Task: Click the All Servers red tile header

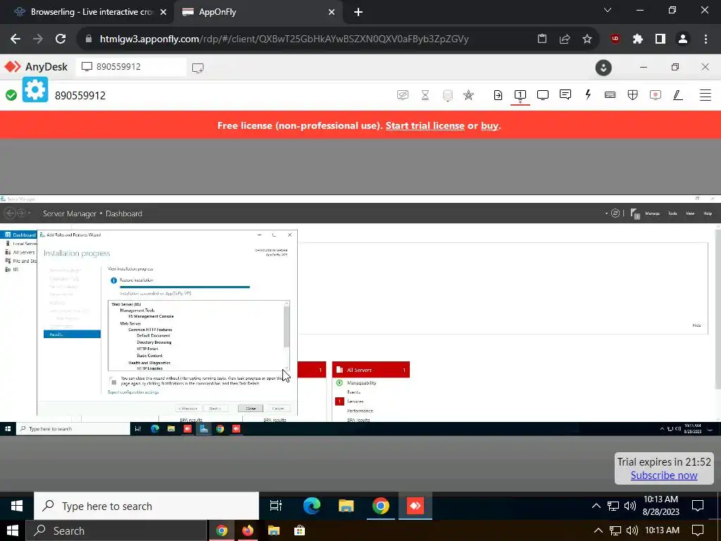Action: point(370,370)
